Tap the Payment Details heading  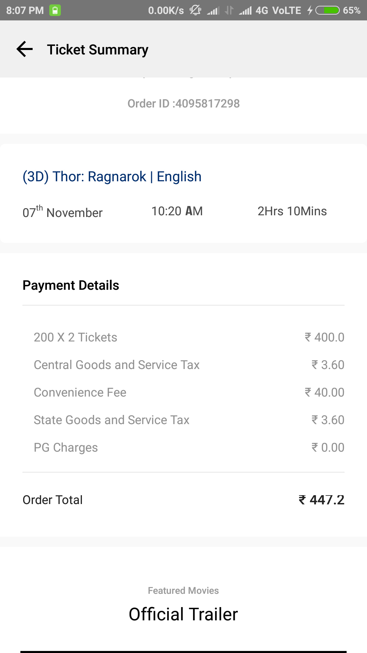(71, 285)
